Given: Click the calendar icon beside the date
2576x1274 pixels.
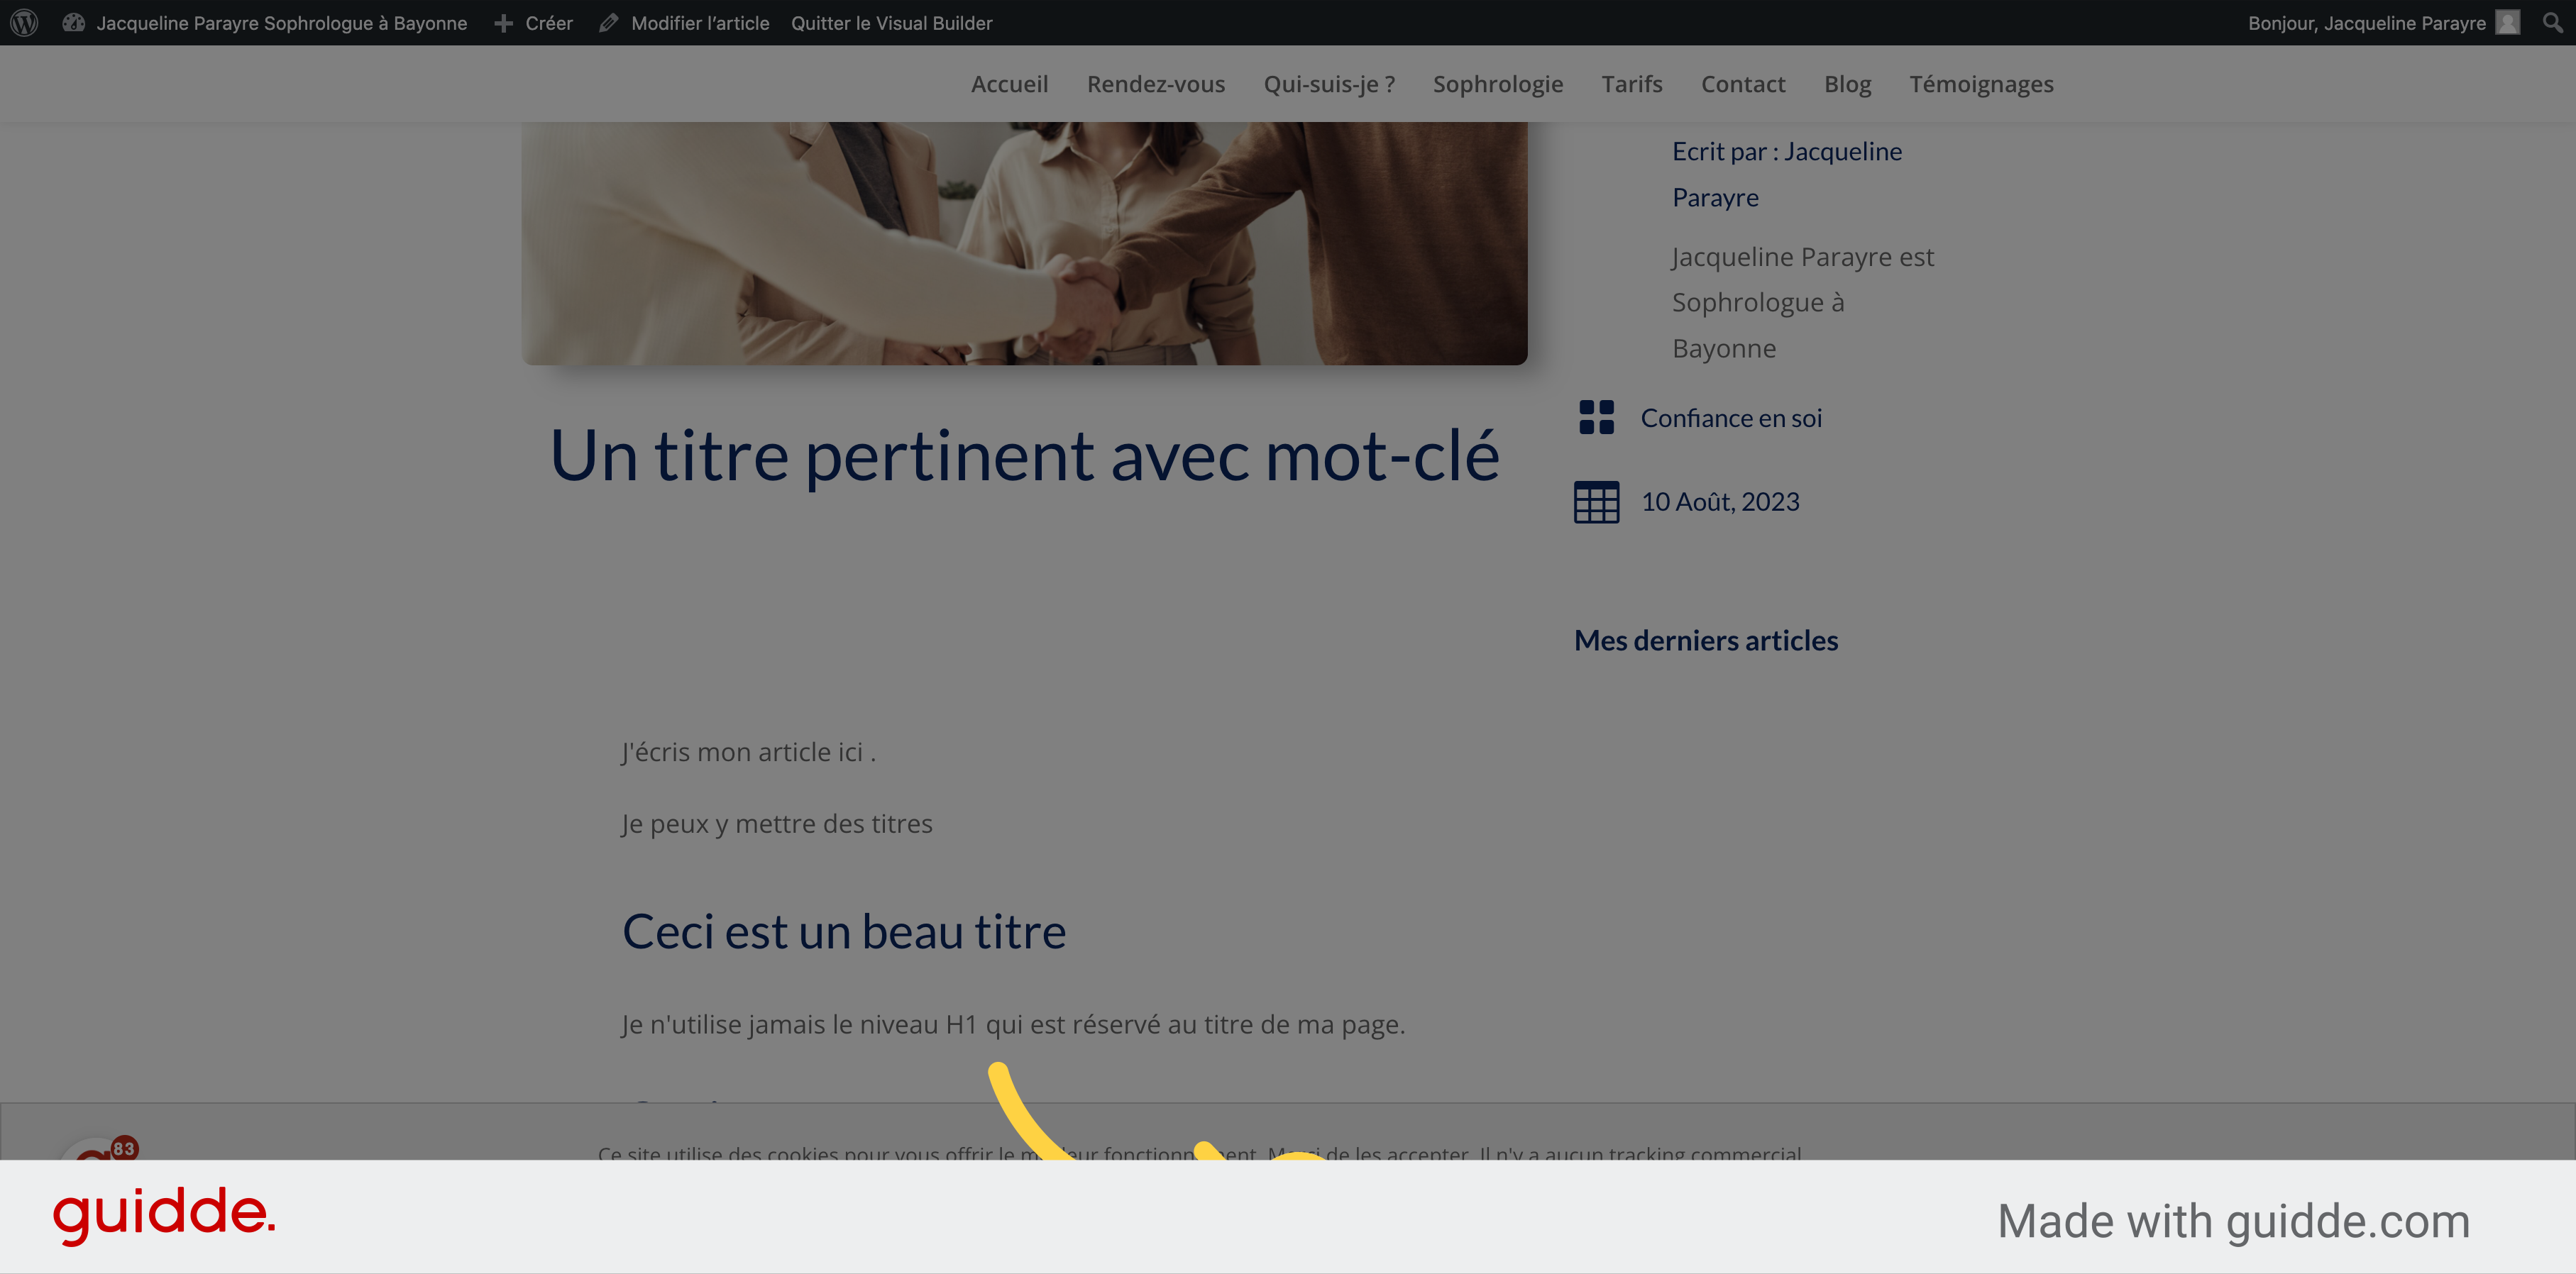Looking at the screenshot, I should coord(1596,502).
